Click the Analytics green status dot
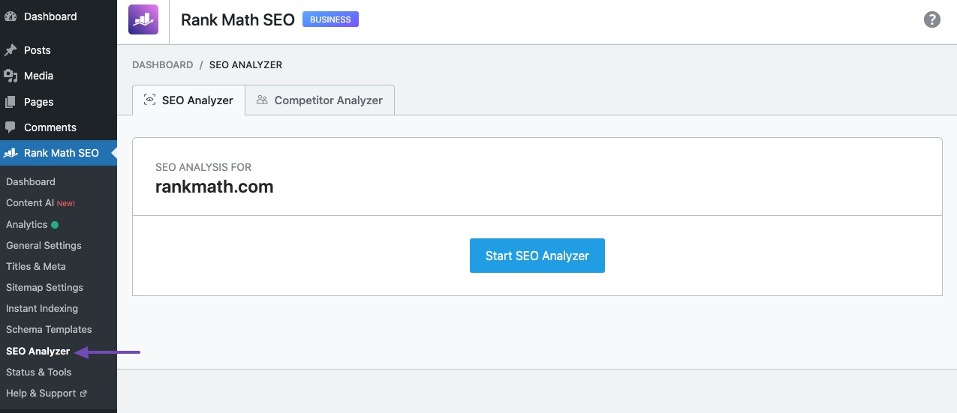The image size is (957, 413). [55, 225]
